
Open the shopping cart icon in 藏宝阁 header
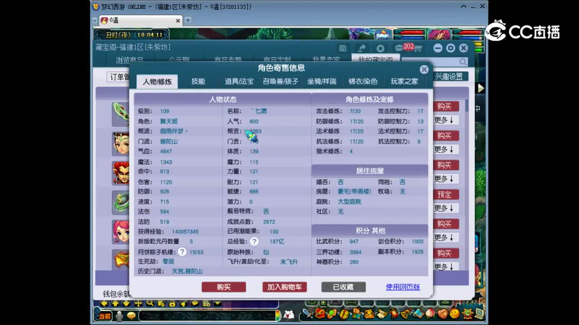(418, 49)
